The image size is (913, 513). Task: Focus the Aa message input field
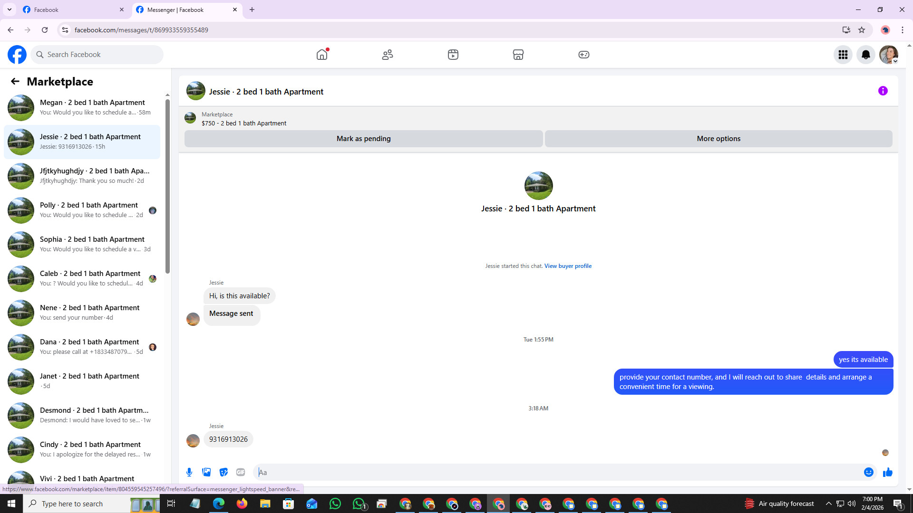coord(556,472)
